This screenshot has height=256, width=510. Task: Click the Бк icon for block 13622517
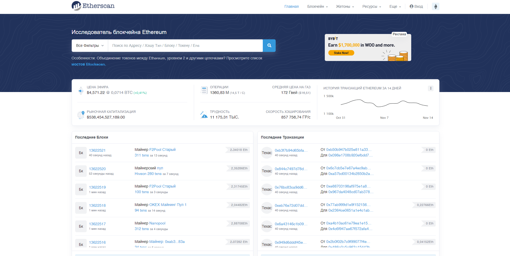tap(81, 226)
